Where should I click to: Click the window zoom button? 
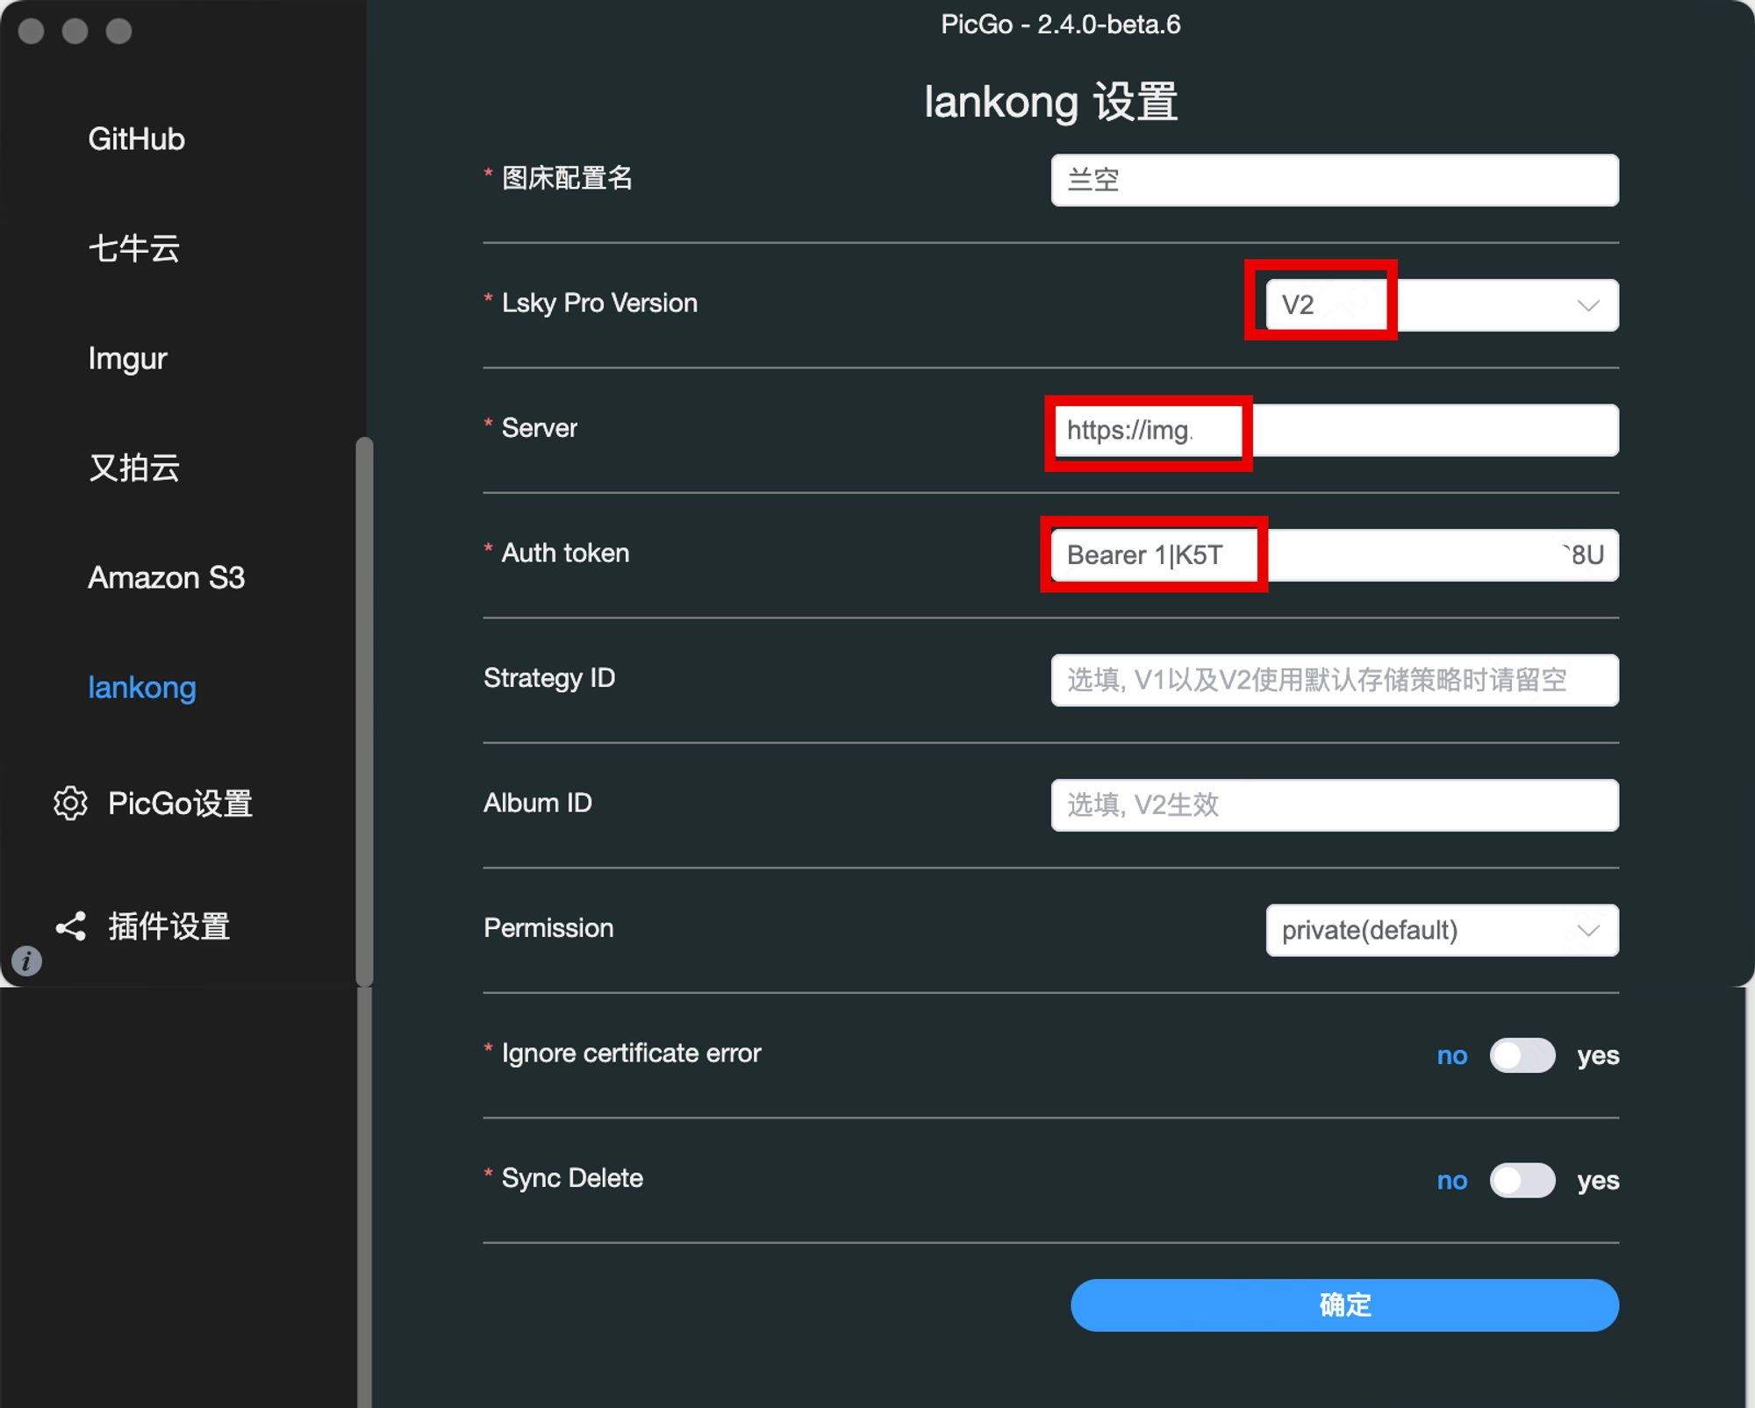tap(119, 32)
